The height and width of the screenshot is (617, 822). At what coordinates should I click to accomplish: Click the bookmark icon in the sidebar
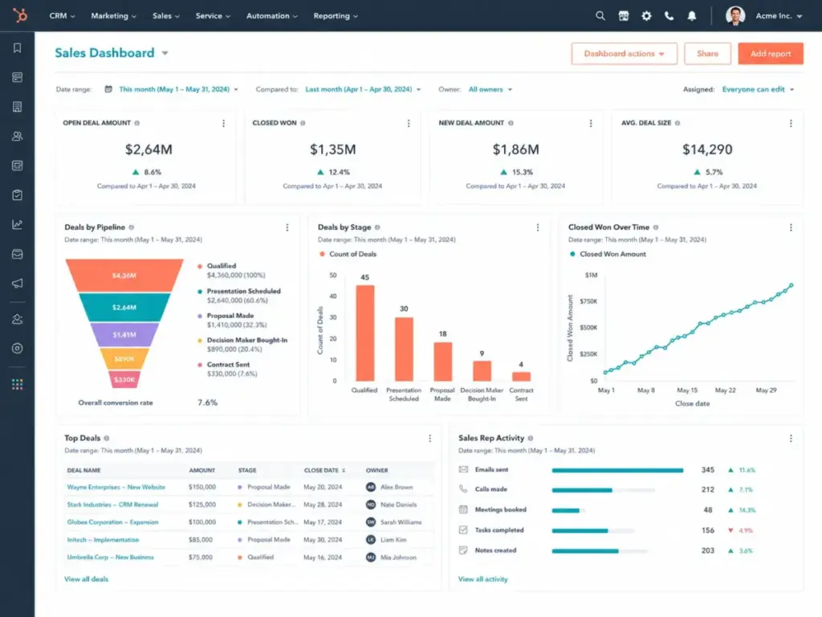click(x=18, y=48)
